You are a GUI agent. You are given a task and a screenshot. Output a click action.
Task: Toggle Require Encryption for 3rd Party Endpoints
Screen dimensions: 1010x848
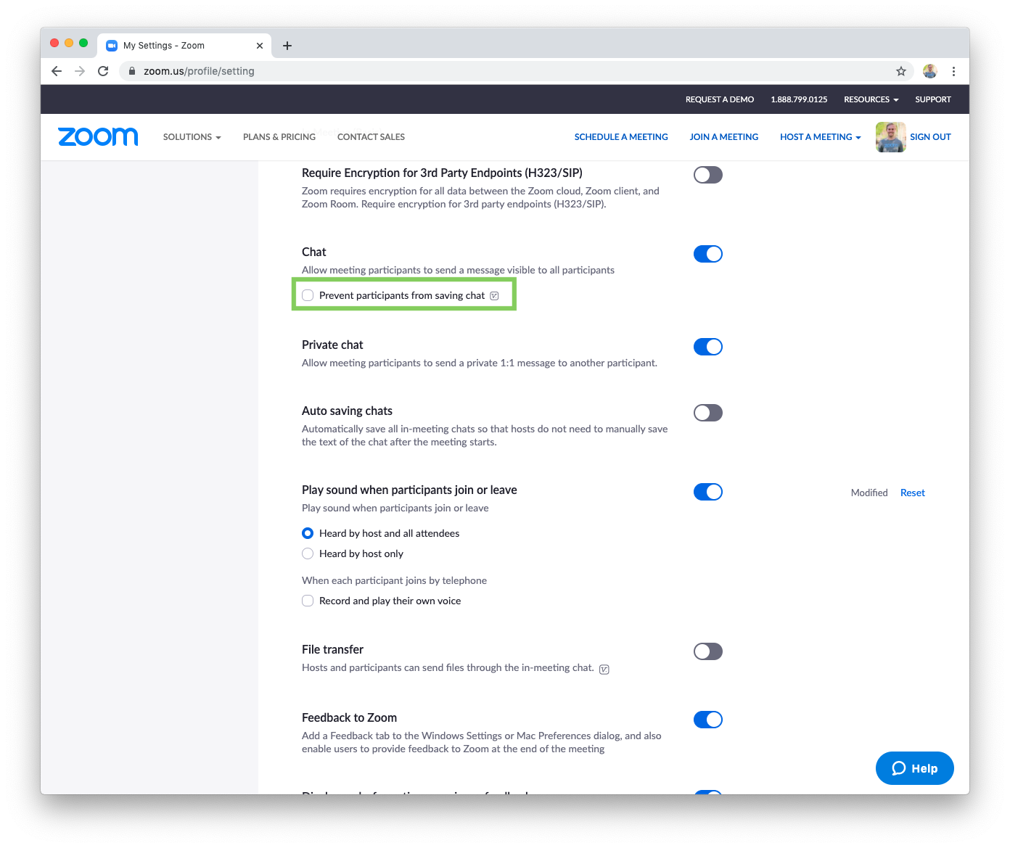pyautogui.click(x=708, y=175)
